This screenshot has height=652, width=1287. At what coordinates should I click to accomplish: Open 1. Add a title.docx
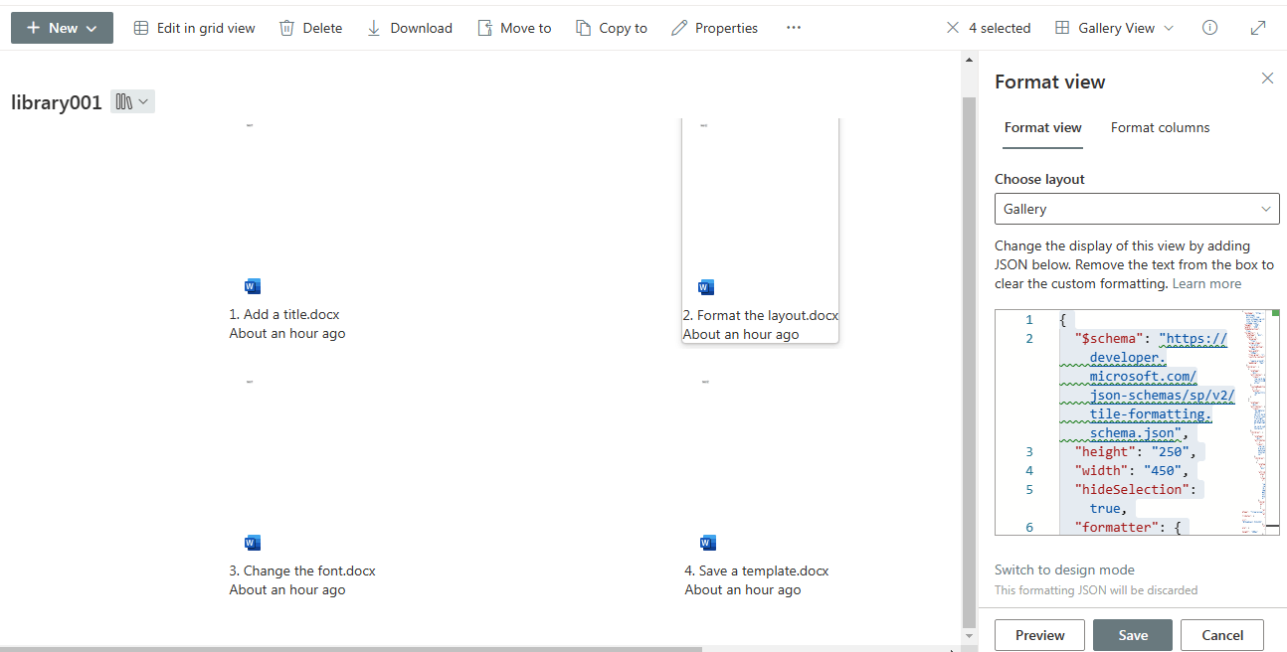(x=284, y=314)
